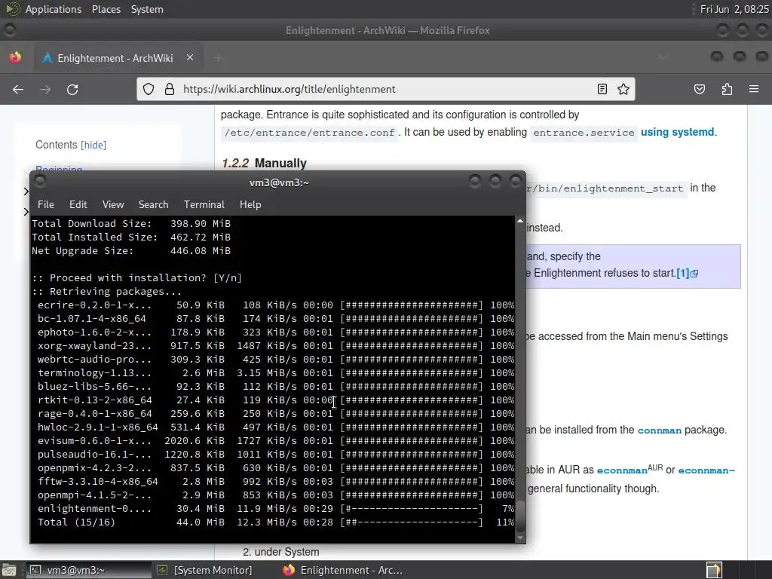Screen dimensions: 772x579
Task: Reload the ArchWiki page
Action: click(x=72, y=89)
